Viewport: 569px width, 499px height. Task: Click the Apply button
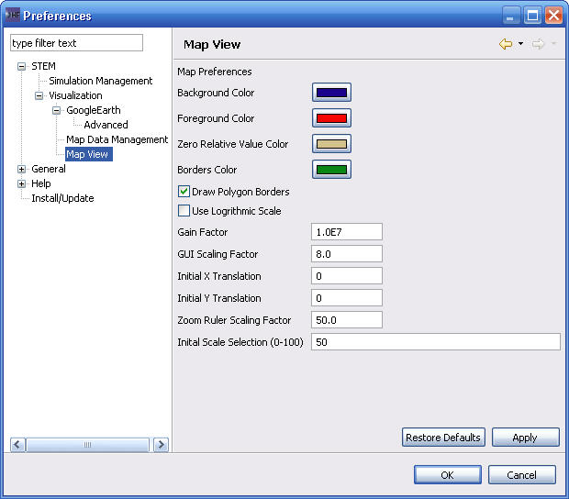click(x=525, y=438)
